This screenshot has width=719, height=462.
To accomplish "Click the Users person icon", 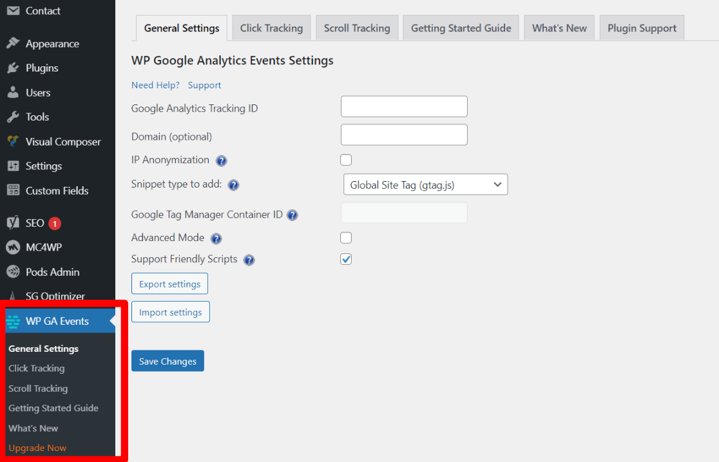I will click(14, 92).
